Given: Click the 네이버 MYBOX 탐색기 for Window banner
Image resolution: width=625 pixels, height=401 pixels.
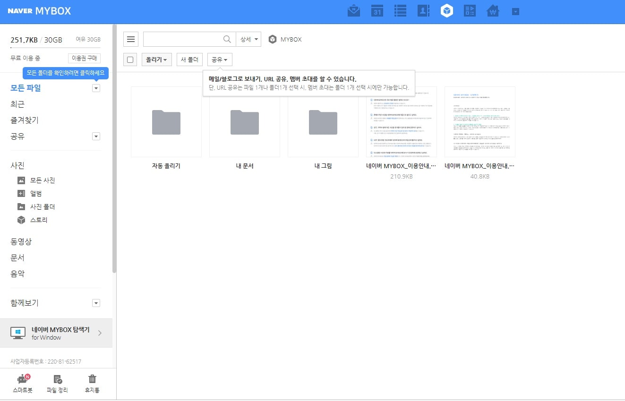Looking at the screenshot, I should (56, 333).
